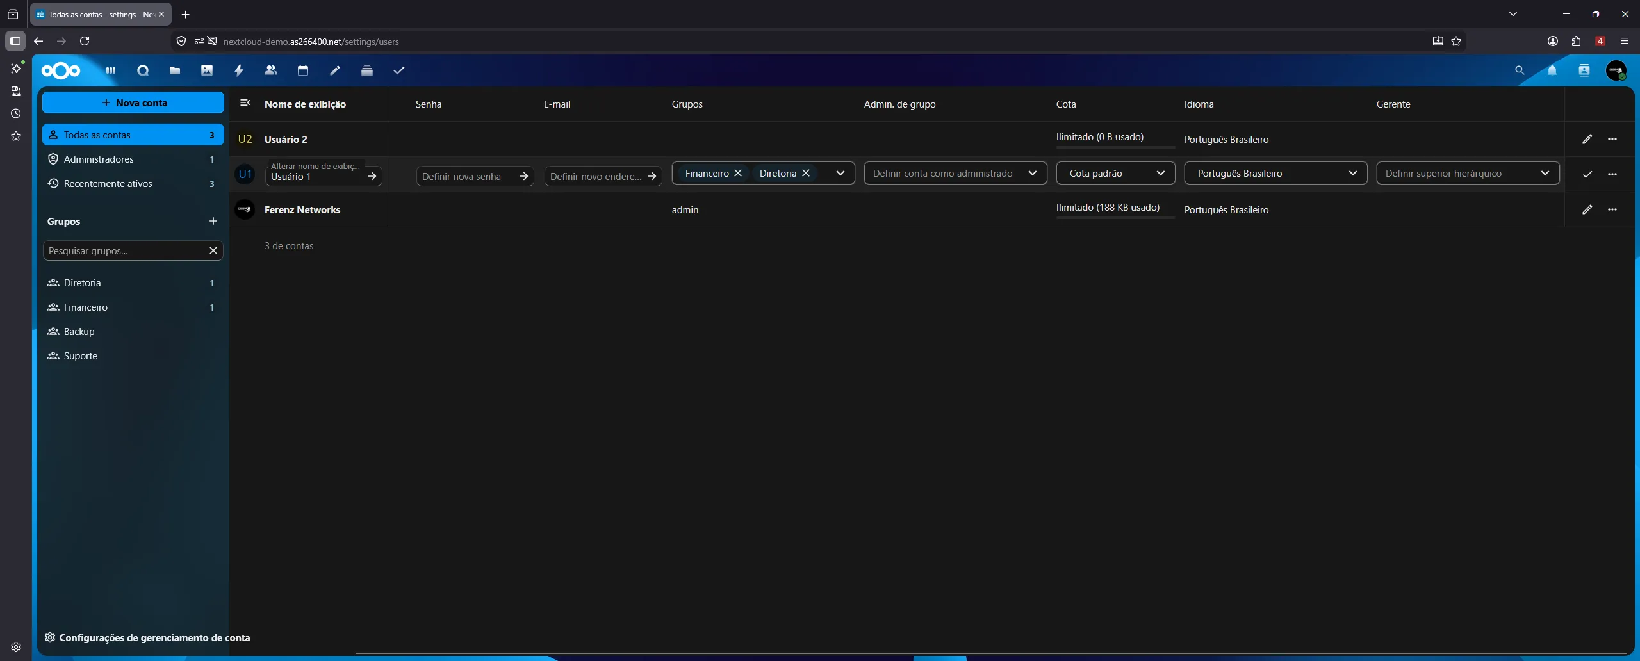Click the Ferenz Networks avatar
This screenshot has height=661, width=1640.
tap(245, 209)
